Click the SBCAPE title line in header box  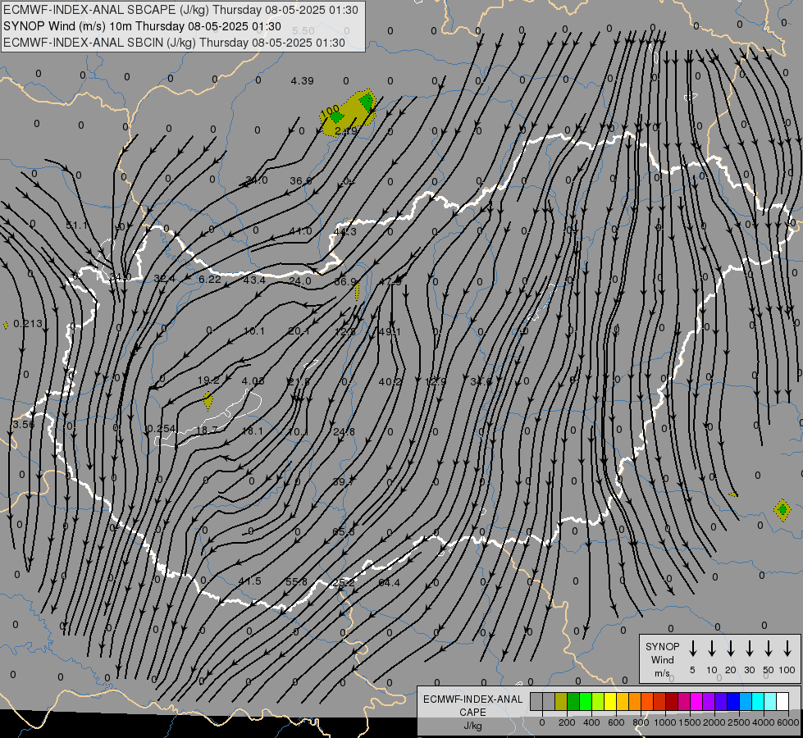[180, 10]
